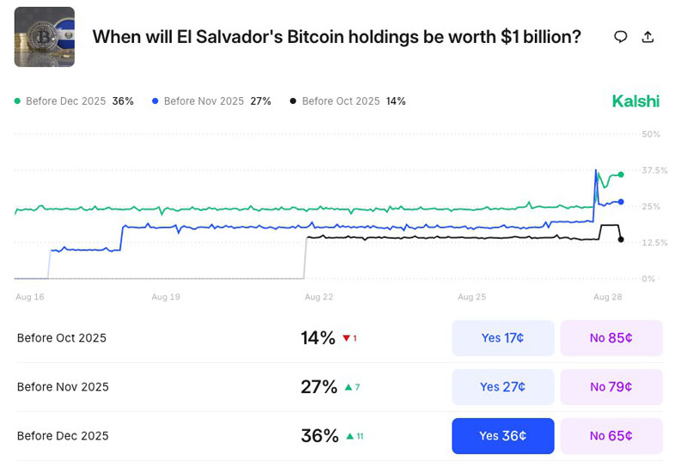Click the Kalshi logo
687x473 pixels.
tap(635, 101)
